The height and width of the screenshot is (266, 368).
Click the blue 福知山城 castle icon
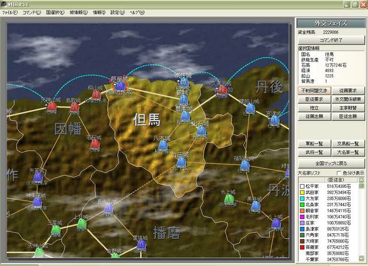[245, 165]
